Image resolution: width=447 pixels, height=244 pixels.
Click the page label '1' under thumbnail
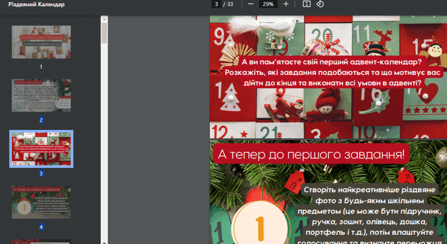point(41,66)
